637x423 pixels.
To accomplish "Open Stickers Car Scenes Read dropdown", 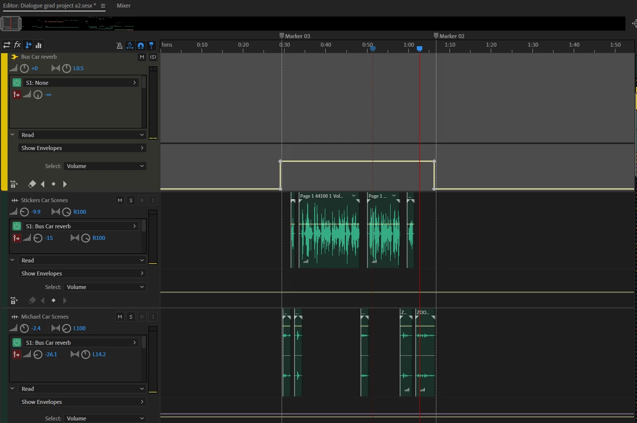I will click(82, 260).
